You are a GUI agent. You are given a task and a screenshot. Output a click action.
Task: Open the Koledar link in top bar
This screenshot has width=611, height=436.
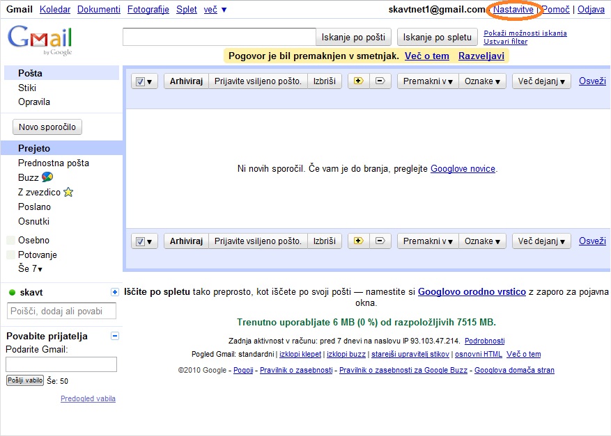point(55,9)
